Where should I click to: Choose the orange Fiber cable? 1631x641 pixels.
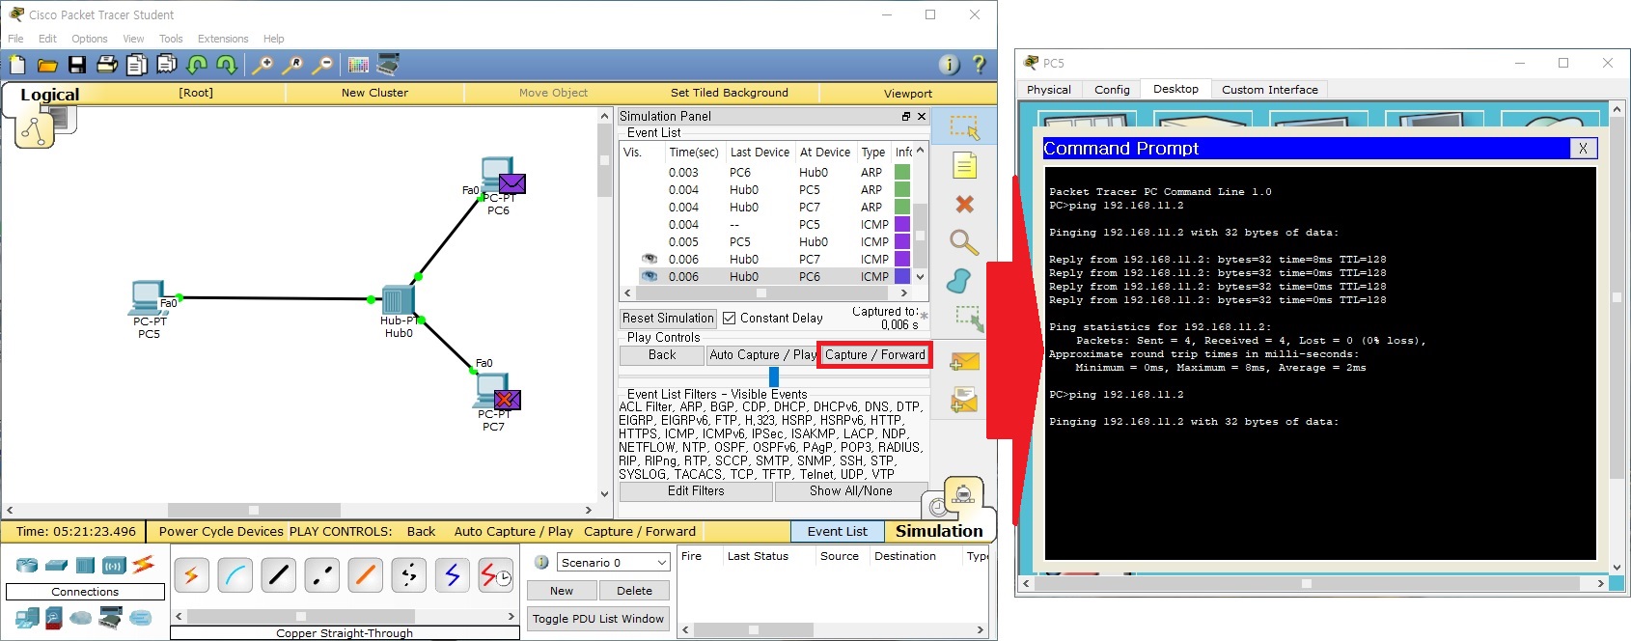(365, 575)
